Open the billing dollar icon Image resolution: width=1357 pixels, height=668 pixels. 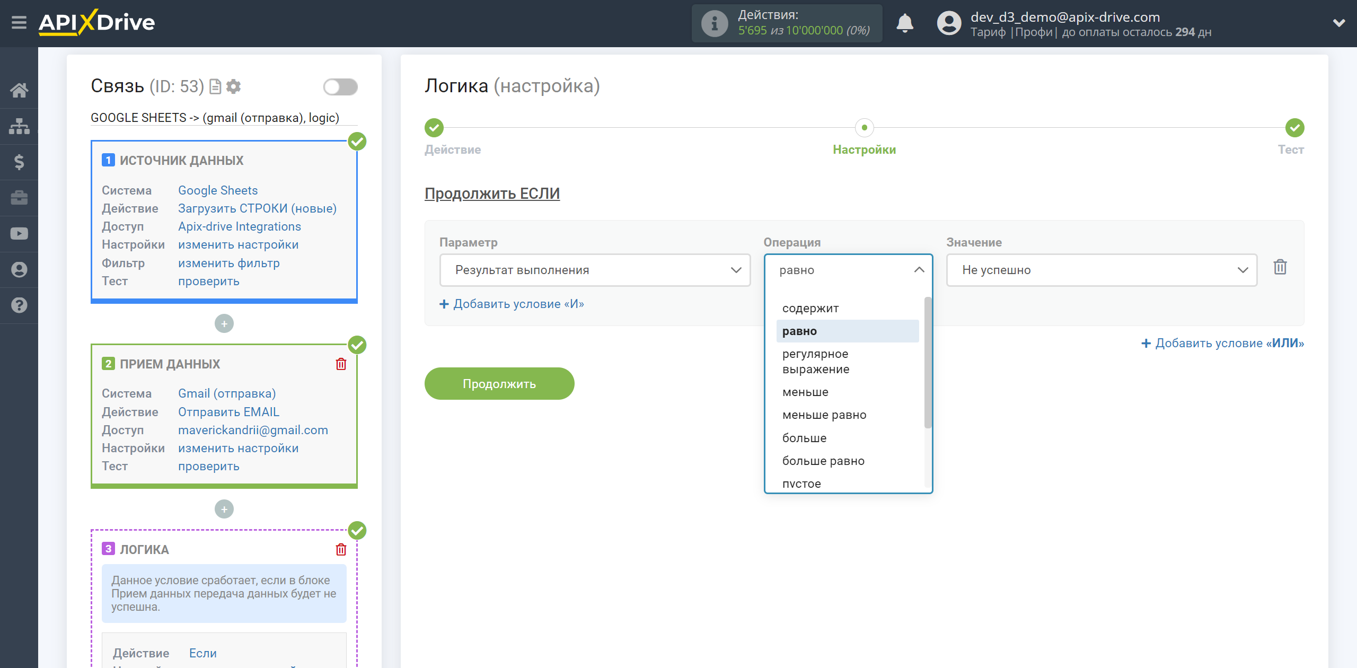pyautogui.click(x=19, y=162)
